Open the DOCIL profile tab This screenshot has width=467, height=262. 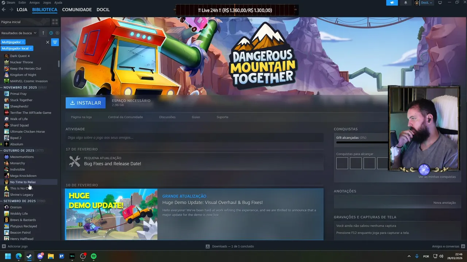[103, 10]
